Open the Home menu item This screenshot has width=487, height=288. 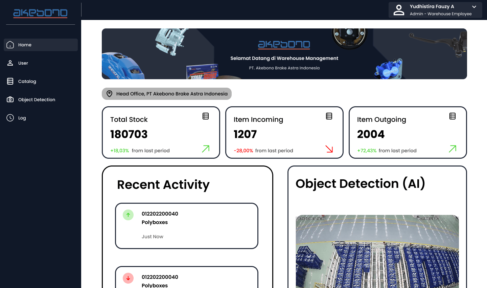(x=41, y=45)
